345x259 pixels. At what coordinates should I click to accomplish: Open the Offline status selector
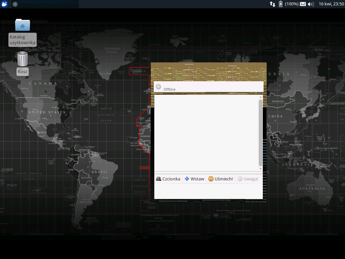coord(169,89)
